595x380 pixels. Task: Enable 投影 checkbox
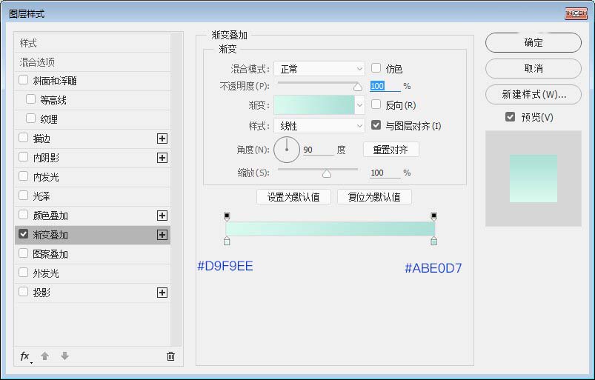click(24, 292)
